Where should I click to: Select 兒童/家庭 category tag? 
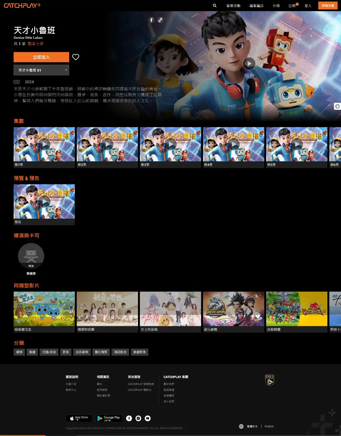tap(49, 352)
